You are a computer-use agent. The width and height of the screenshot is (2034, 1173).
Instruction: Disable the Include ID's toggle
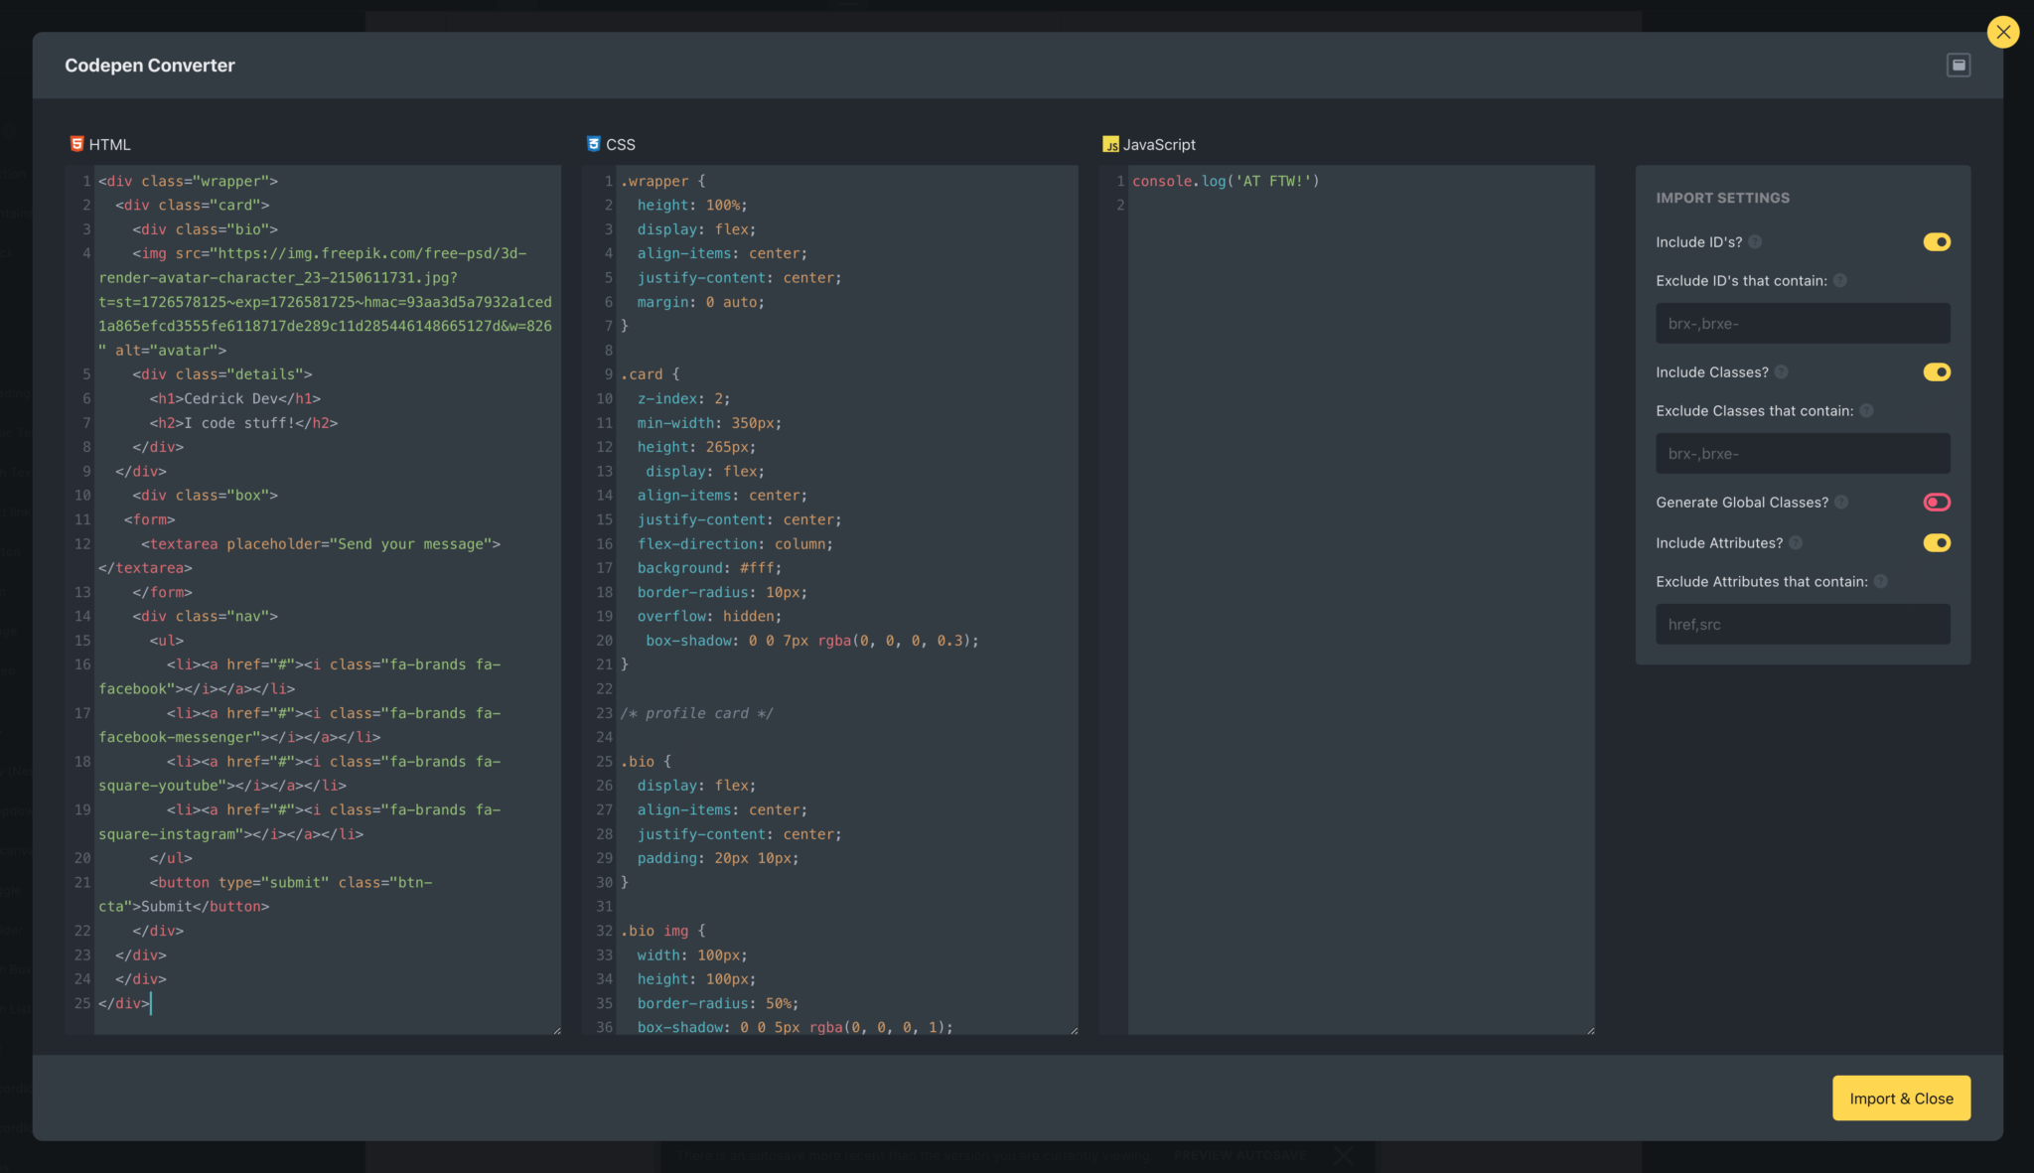tap(1937, 242)
